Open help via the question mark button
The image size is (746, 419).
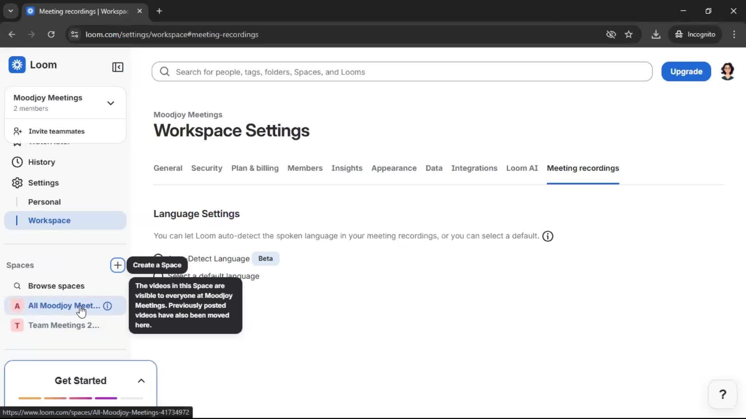pos(722,394)
